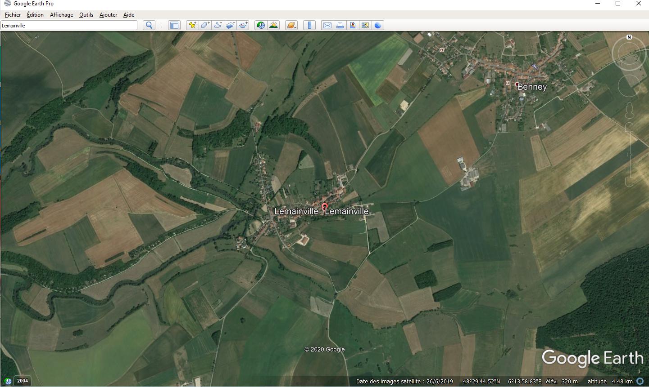Show historical imagery clock icon

[260, 25]
